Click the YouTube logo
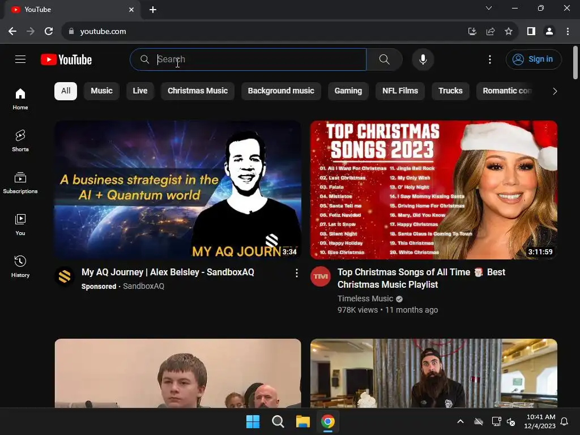This screenshot has height=435, width=580. (66, 59)
